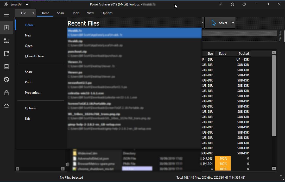The height and width of the screenshot is (182, 285).
Task: Click the backup stack icon in sidebar
Action: click(7, 67)
